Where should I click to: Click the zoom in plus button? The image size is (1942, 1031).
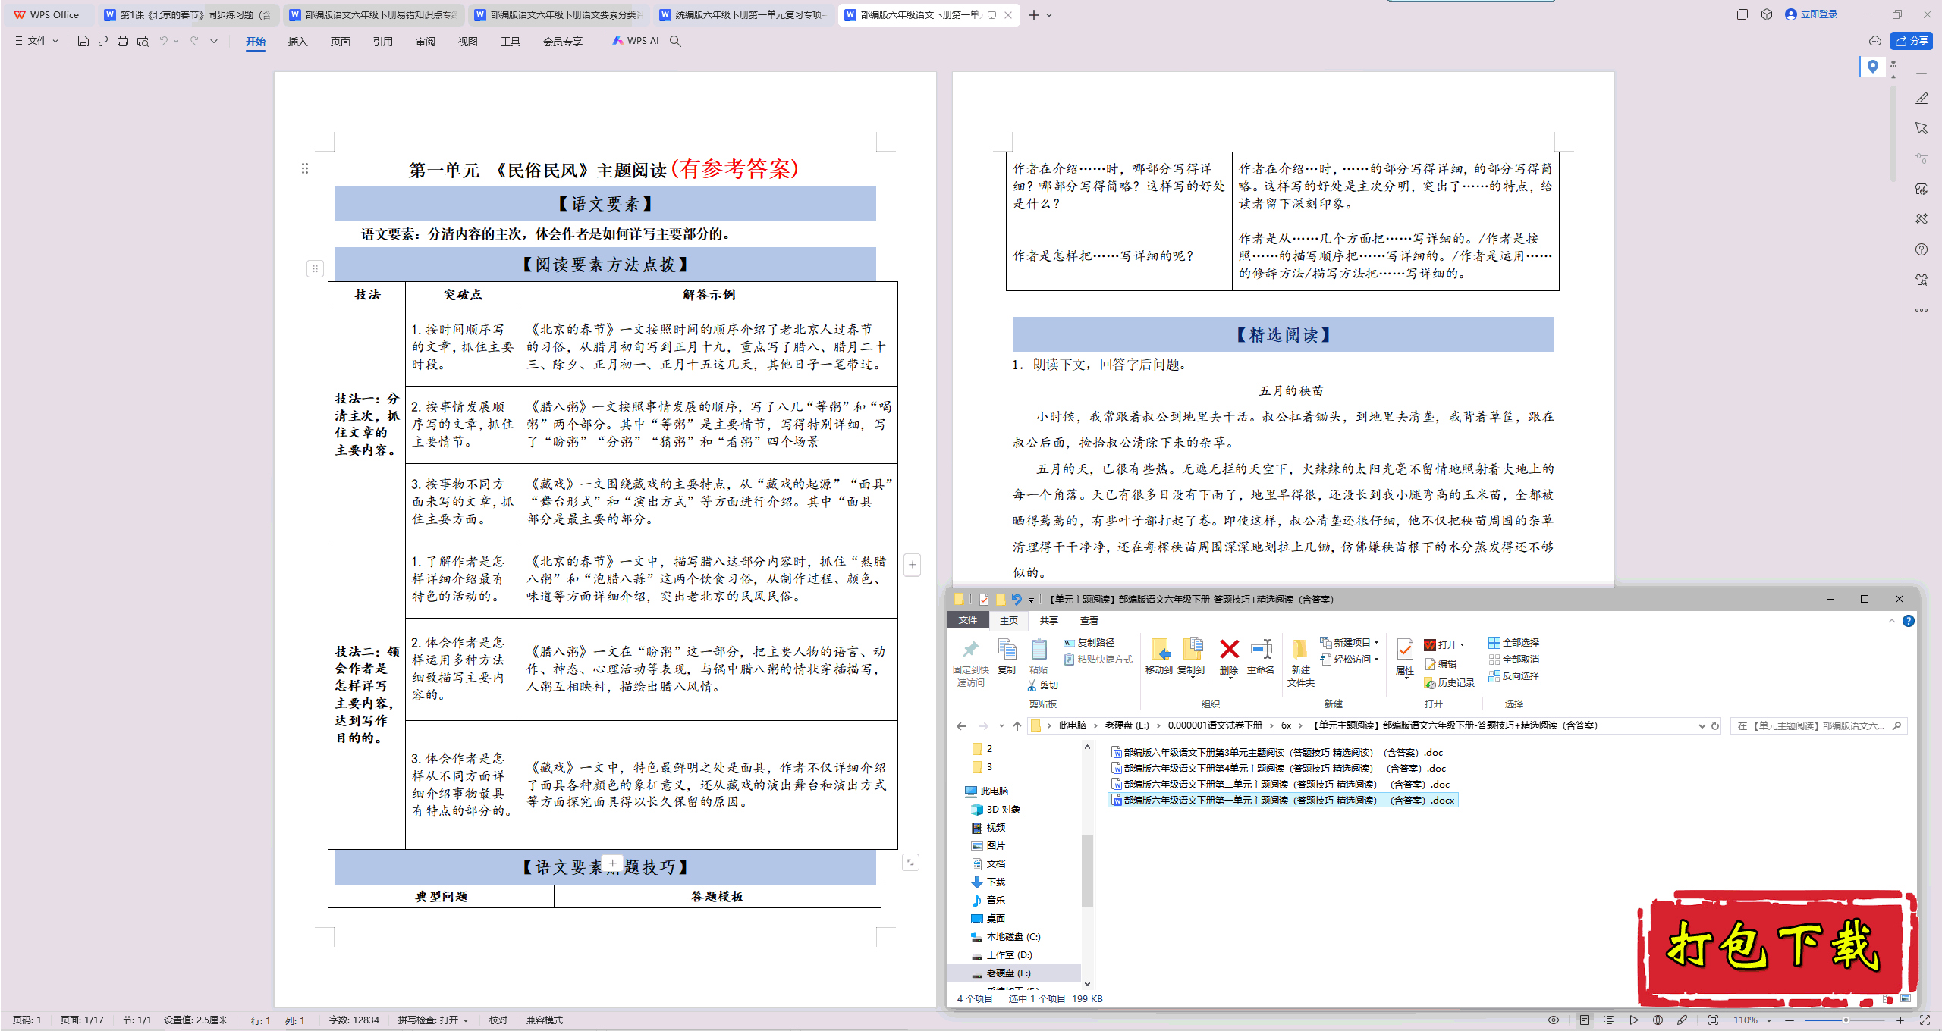click(1900, 1020)
